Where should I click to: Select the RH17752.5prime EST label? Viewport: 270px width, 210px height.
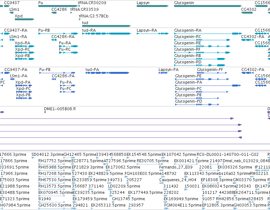tap(55, 161)
